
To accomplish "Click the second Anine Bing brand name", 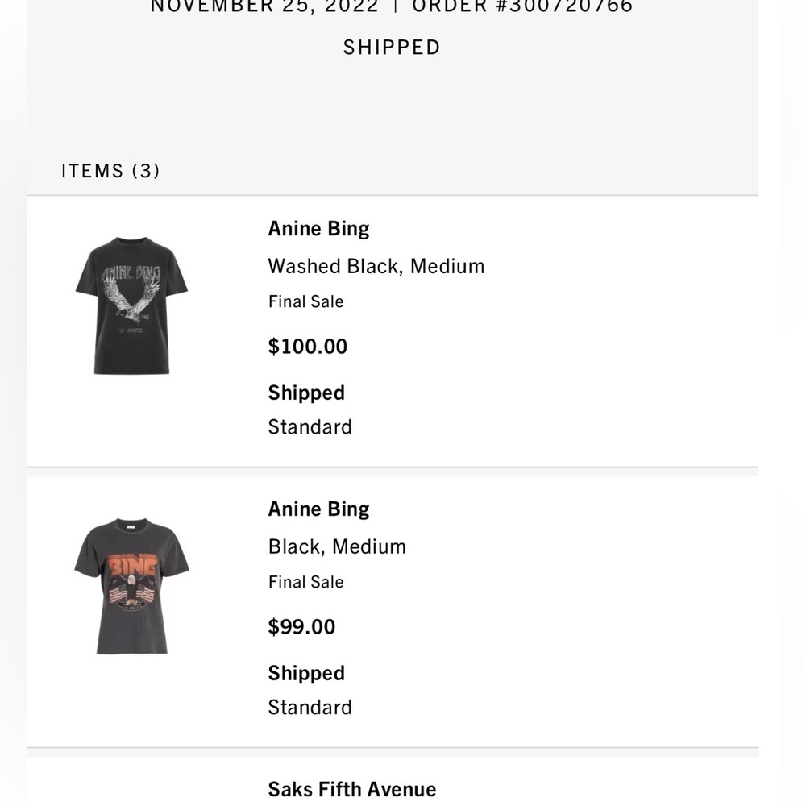I will [318, 509].
